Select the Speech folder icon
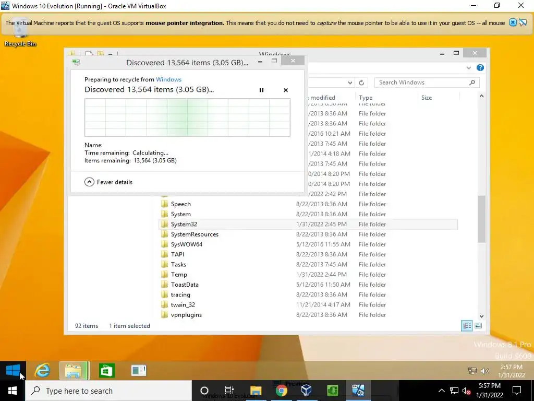Viewport: 534px width, 401px height. 164,204
